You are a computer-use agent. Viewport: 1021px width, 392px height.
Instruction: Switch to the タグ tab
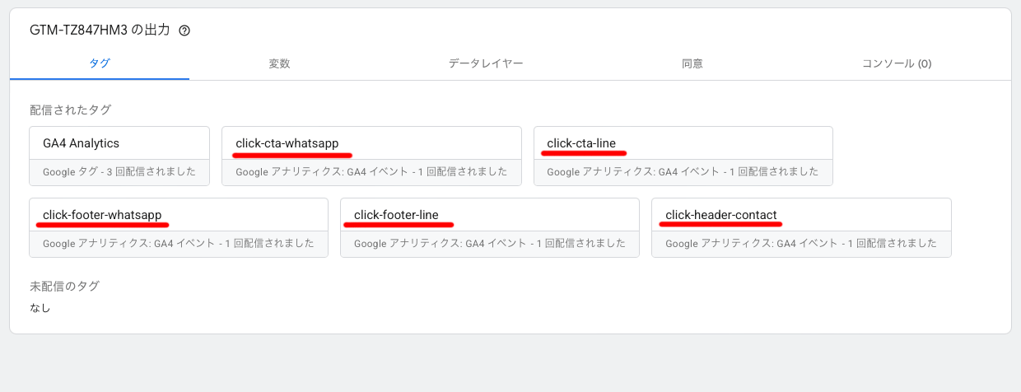click(x=100, y=63)
